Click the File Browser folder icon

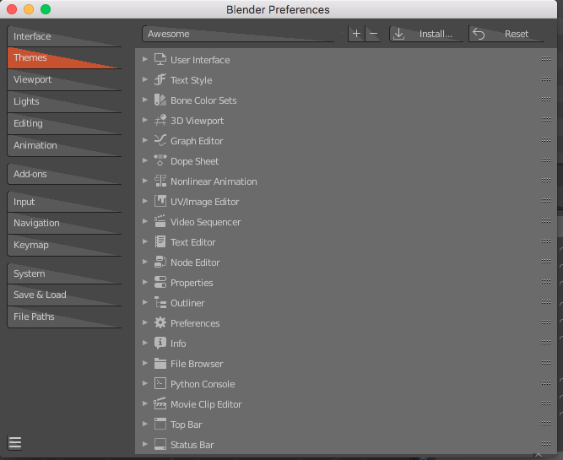click(160, 363)
